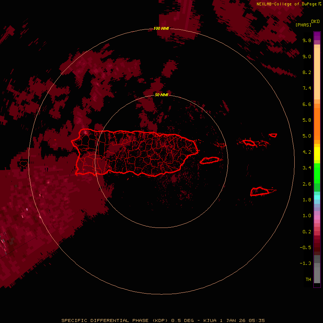Click the 6.6 scale value

(x=307, y=104)
